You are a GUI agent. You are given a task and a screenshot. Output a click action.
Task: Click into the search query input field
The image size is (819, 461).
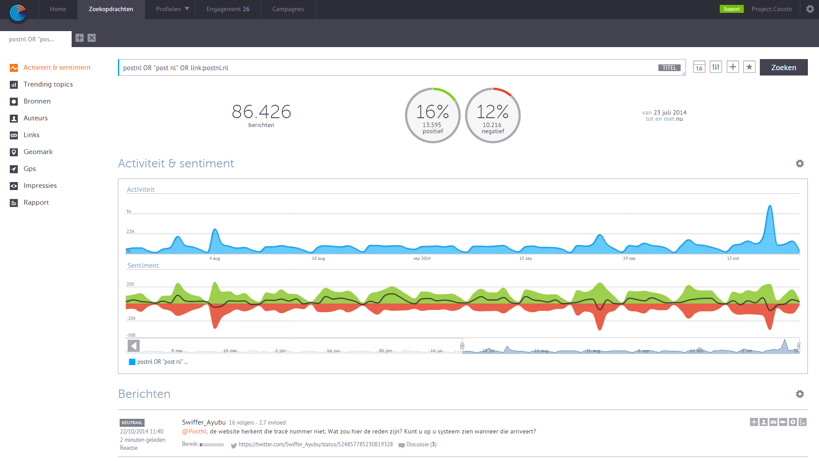pos(383,68)
